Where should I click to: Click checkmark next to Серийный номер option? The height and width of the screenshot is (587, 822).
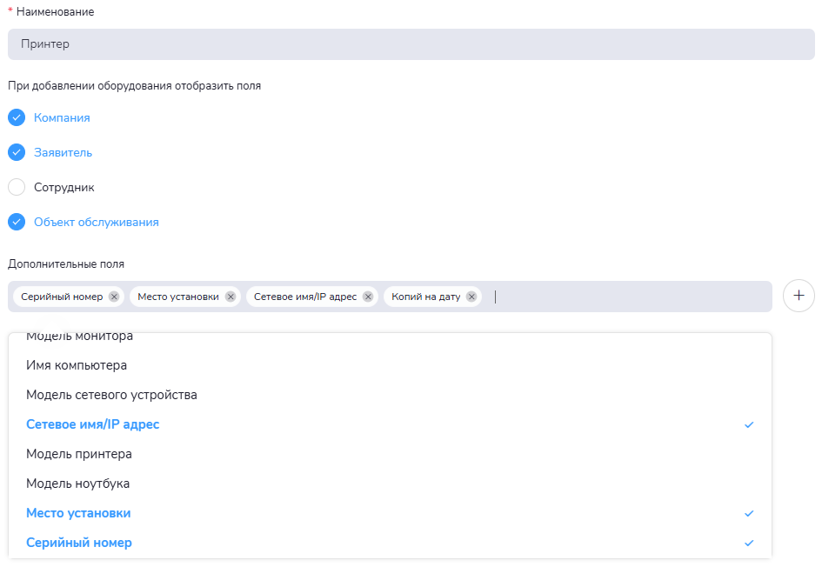[x=749, y=544]
